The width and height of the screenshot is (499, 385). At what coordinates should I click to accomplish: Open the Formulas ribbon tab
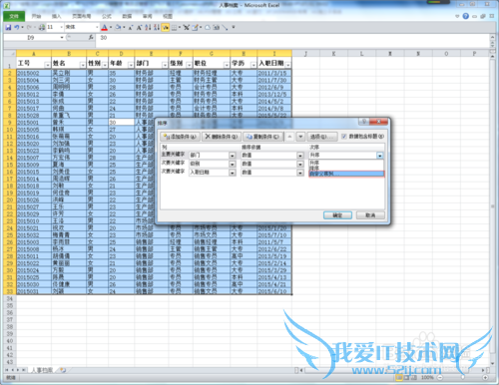(107, 16)
